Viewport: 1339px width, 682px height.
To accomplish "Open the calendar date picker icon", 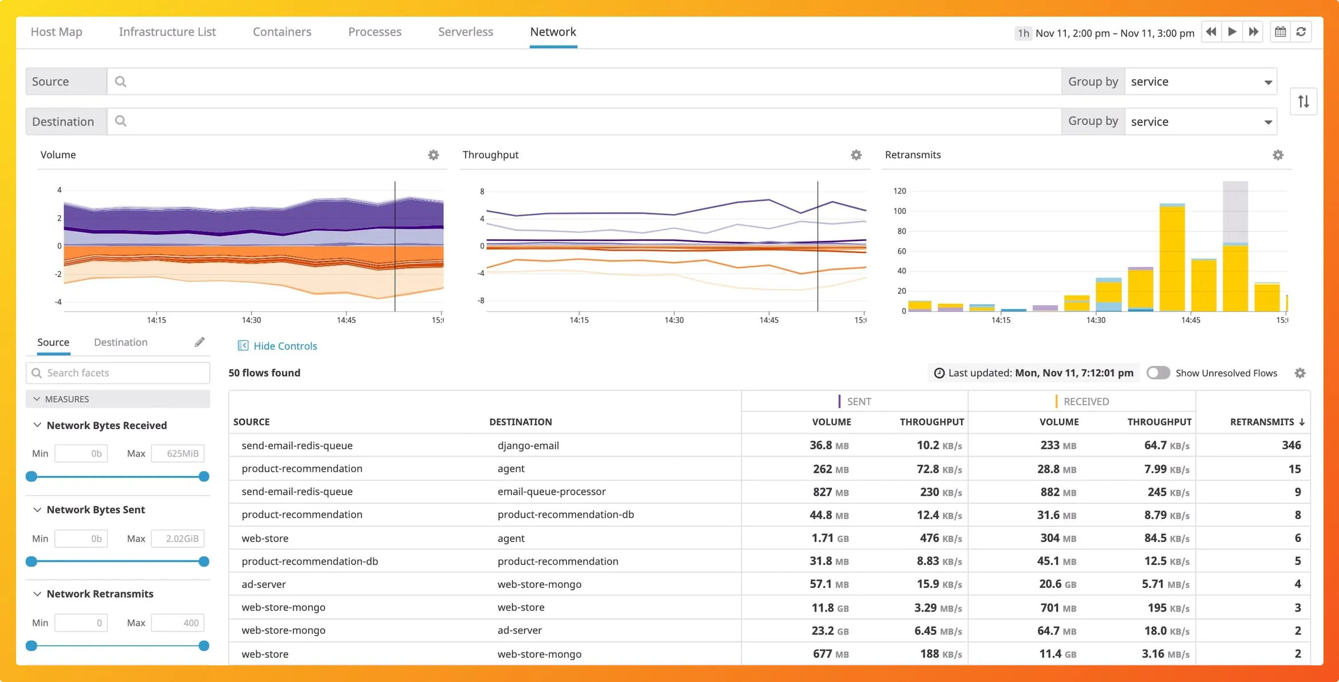I will 1281,32.
